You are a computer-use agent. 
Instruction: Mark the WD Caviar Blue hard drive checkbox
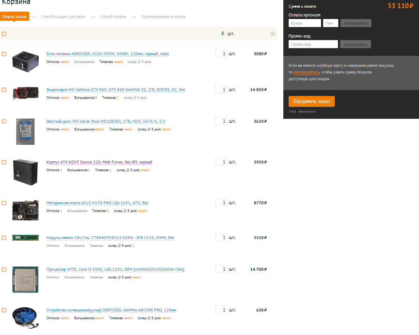[4, 121]
